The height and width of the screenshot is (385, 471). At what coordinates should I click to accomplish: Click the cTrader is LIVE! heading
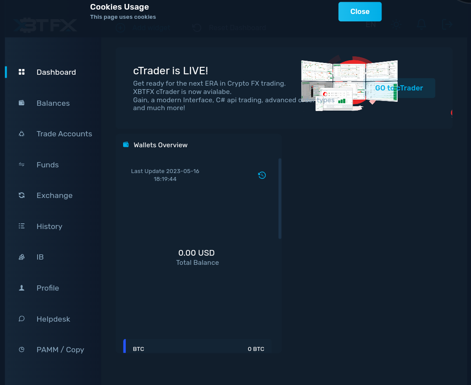coord(171,71)
